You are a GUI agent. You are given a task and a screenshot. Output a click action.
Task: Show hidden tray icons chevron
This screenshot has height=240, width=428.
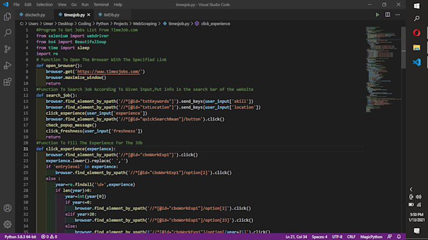click(x=411, y=189)
